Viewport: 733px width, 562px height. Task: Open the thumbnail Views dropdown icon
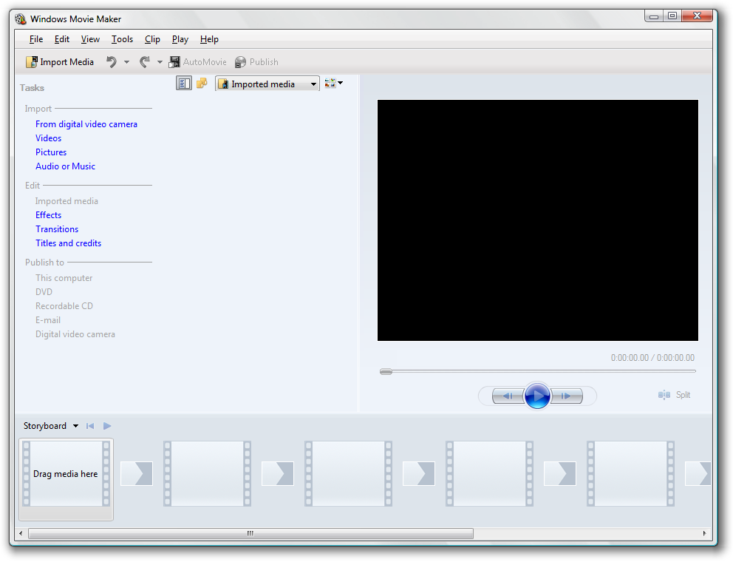(333, 84)
